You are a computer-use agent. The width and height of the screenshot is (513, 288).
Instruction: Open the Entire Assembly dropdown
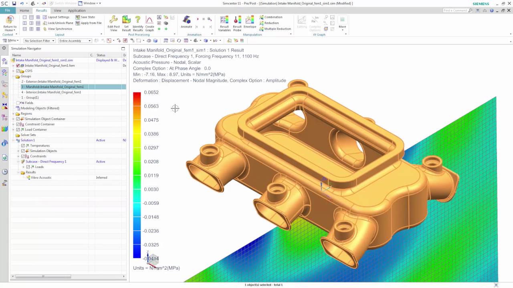[75, 41]
